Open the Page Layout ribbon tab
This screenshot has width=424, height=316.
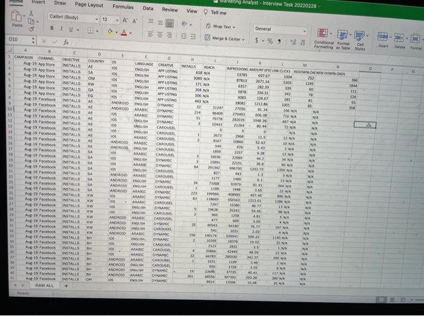point(89,5)
